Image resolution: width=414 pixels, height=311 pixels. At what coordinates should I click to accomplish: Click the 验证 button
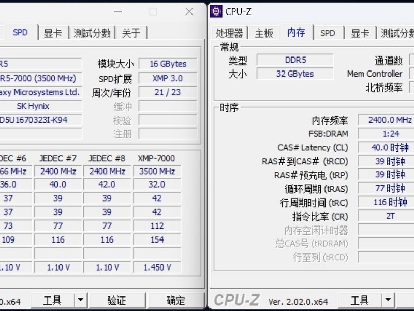[x=117, y=301]
